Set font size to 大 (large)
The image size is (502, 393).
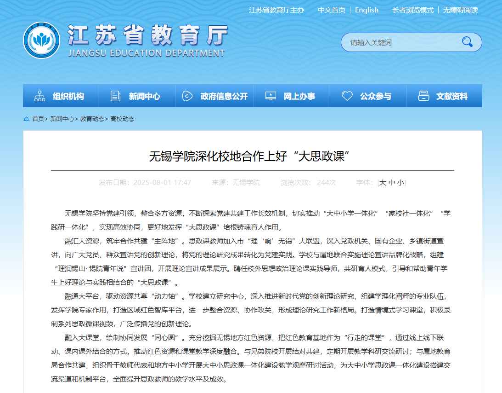pos(383,183)
